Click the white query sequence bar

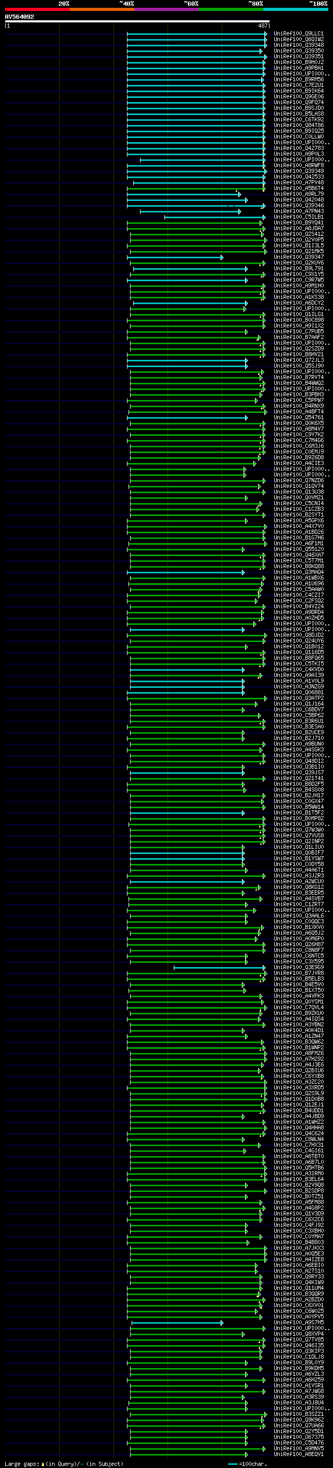[137, 22]
